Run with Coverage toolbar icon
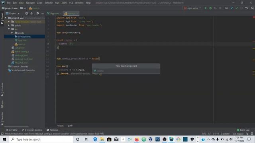The width and height of the screenshot is (255, 143). pyautogui.click(x=215, y=8)
